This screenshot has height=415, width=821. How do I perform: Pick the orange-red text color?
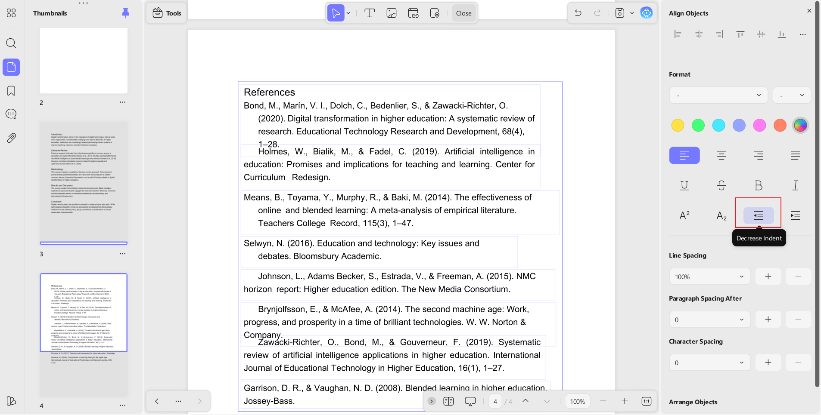click(780, 125)
